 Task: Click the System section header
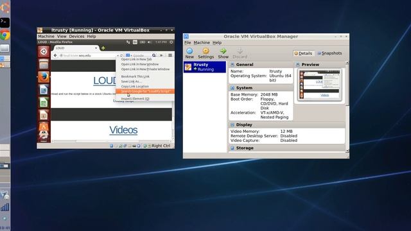pos(261,88)
